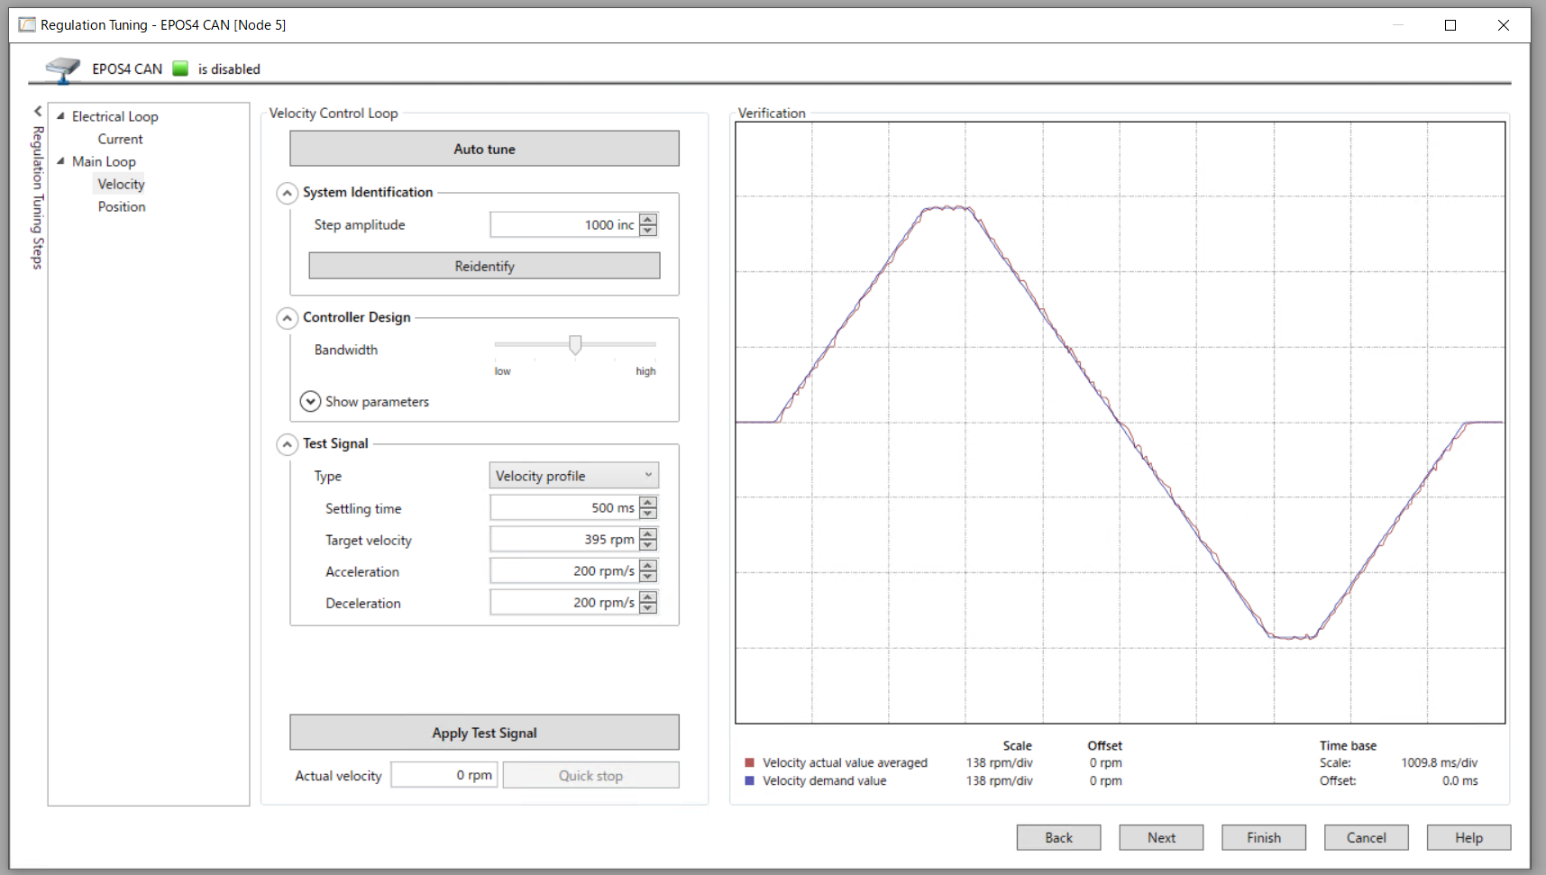Click the Acceleration input field
This screenshot has width=1546, height=875.
[564, 570]
